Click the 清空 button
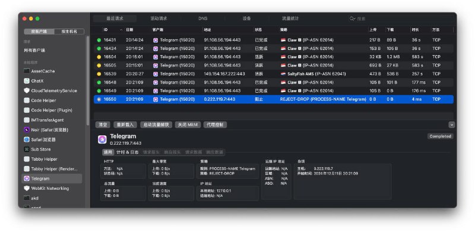 point(103,125)
